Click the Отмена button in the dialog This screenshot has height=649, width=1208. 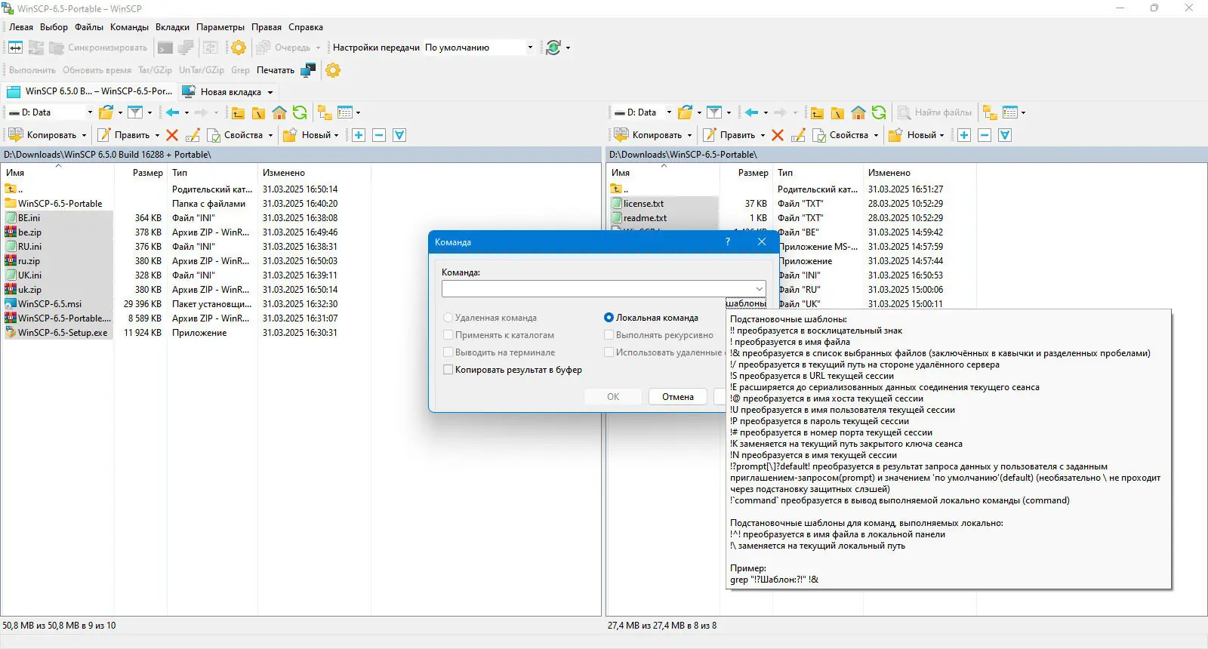(x=678, y=397)
